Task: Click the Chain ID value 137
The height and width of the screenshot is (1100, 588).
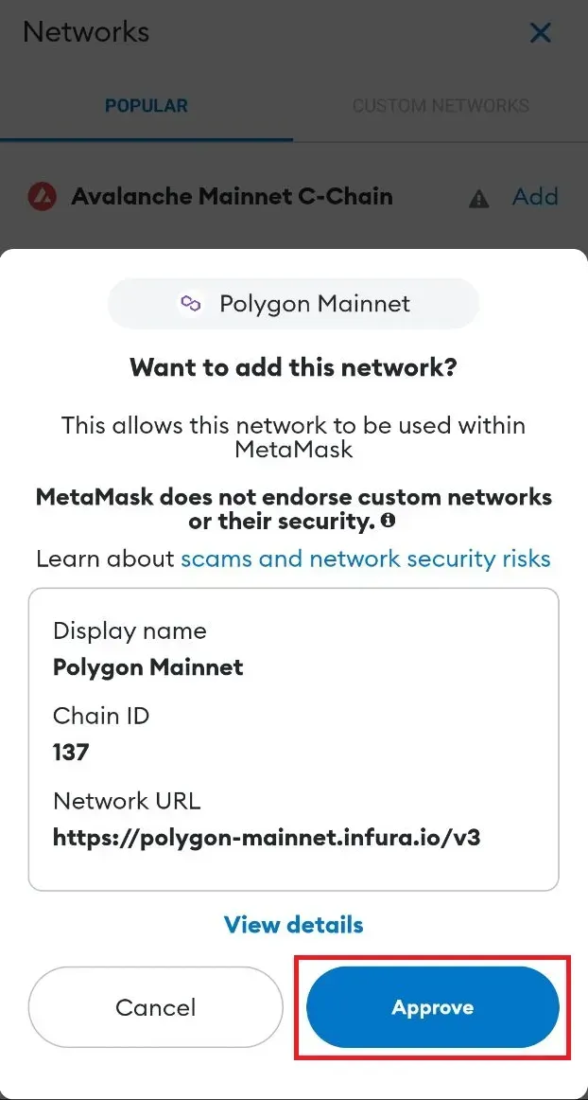Action: pyautogui.click(x=71, y=753)
